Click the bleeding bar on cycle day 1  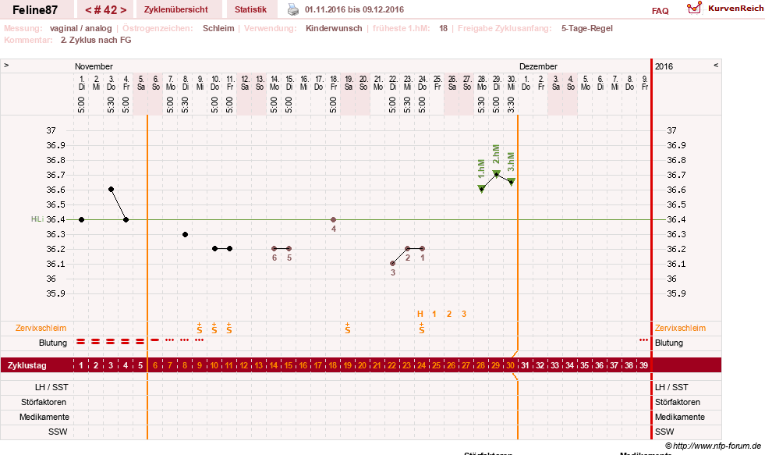81,342
